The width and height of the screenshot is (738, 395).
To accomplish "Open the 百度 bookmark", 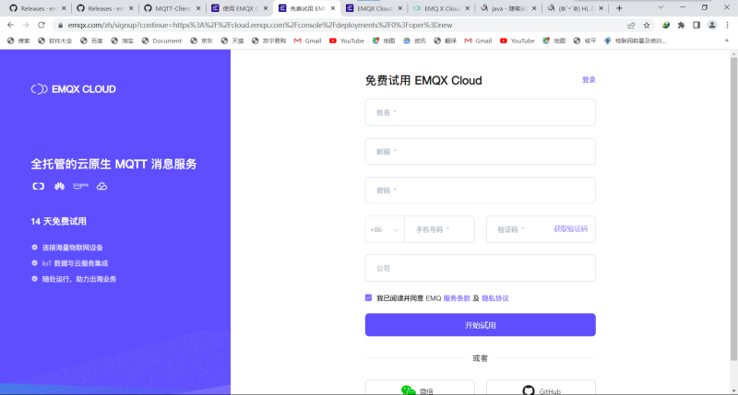I will tap(91, 41).
